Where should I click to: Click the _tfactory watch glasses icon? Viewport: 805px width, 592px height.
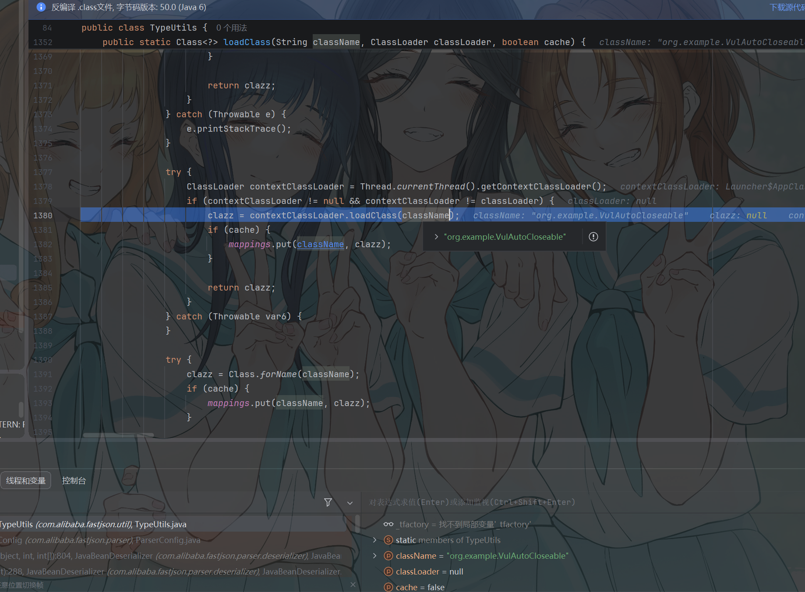point(388,524)
